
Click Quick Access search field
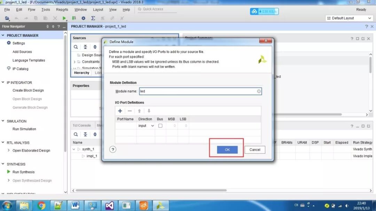click(x=157, y=9)
